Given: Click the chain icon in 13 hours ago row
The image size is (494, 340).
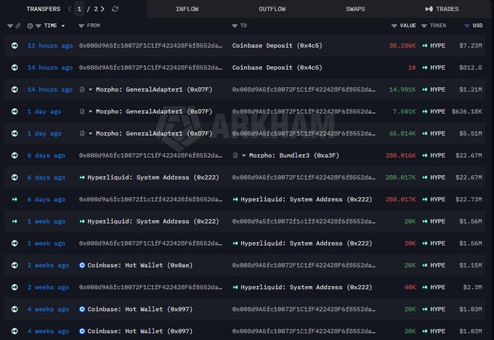Looking at the screenshot, I should click(15, 46).
